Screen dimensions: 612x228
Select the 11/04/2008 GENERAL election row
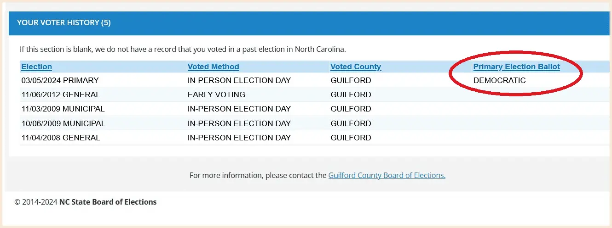tap(61, 138)
